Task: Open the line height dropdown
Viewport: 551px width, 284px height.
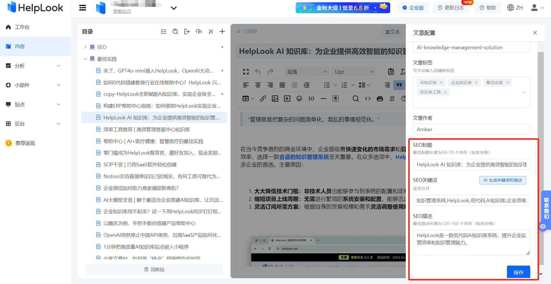Action: 369,85
